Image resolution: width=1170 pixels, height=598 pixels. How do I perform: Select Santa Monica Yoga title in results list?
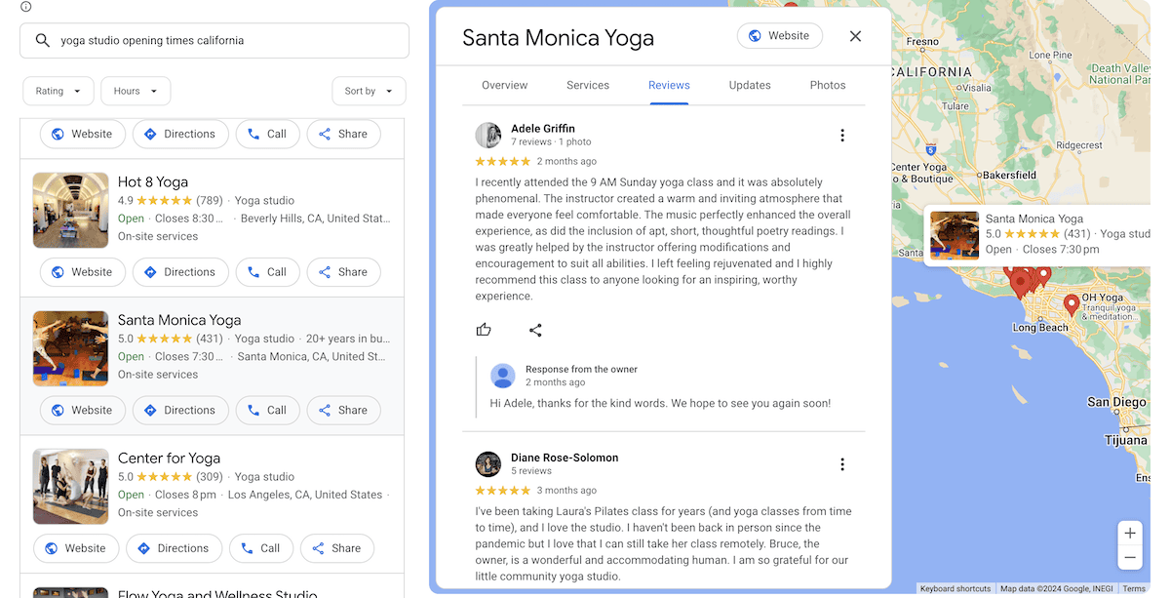[179, 320]
